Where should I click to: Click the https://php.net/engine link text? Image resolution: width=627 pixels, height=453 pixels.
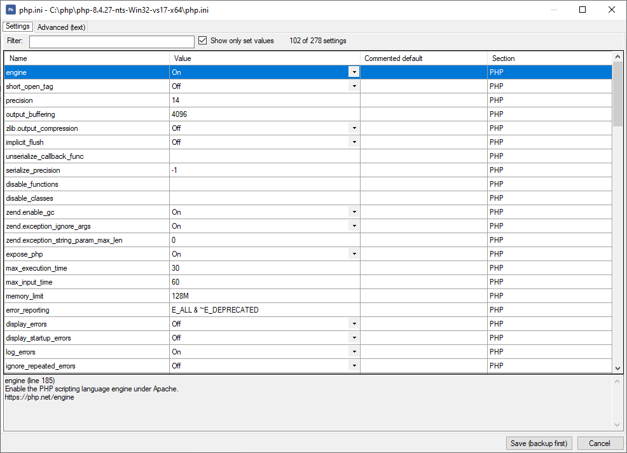click(39, 397)
